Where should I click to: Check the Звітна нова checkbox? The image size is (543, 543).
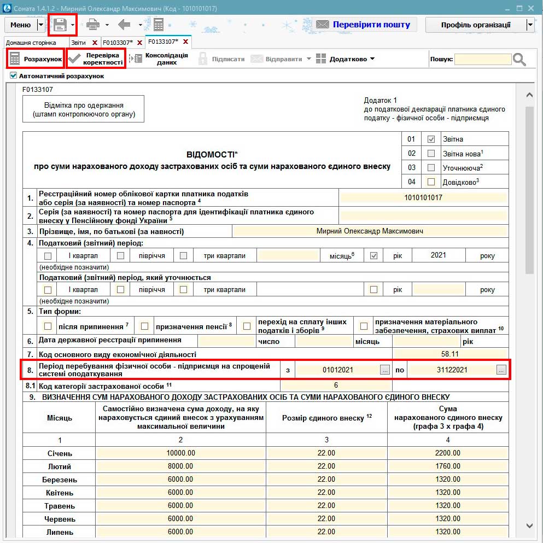pyautogui.click(x=431, y=153)
